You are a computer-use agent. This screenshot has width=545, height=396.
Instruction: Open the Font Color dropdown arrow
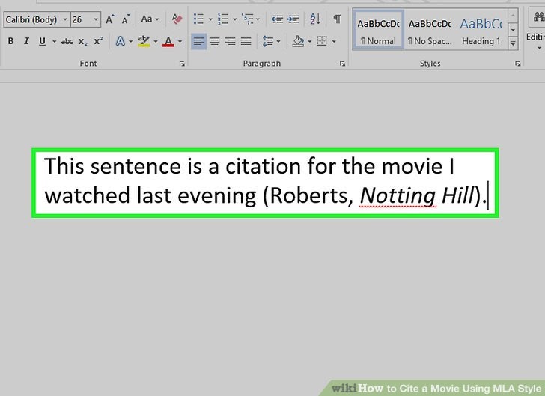pyautogui.click(x=180, y=41)
